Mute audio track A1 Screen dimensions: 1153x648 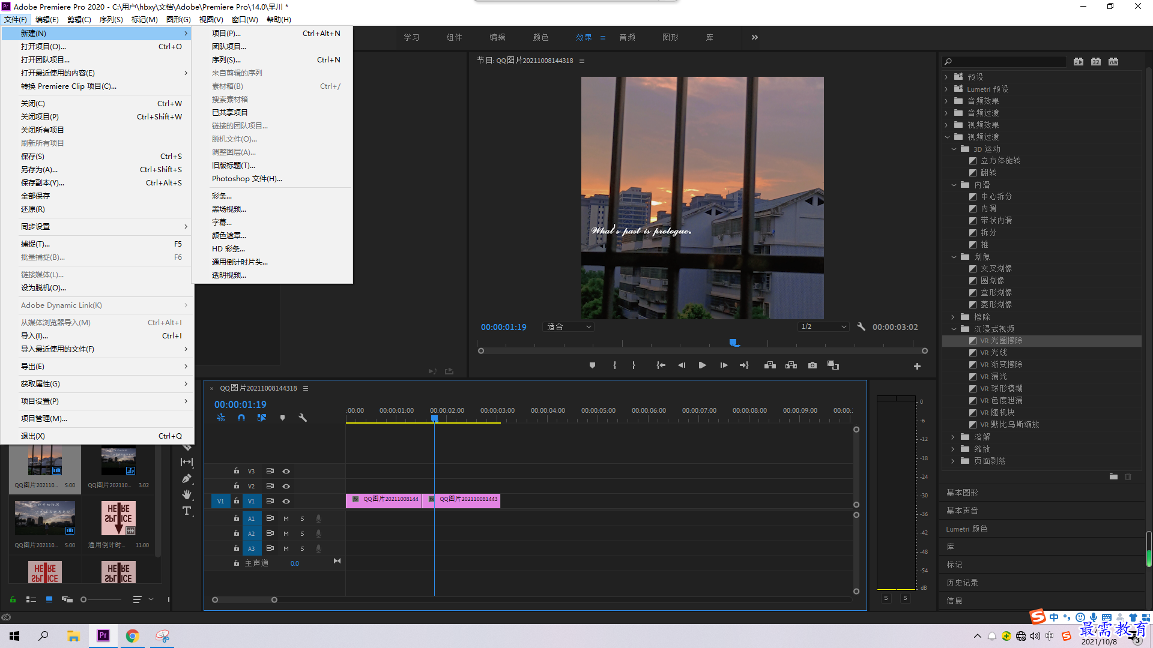(286, 518)
